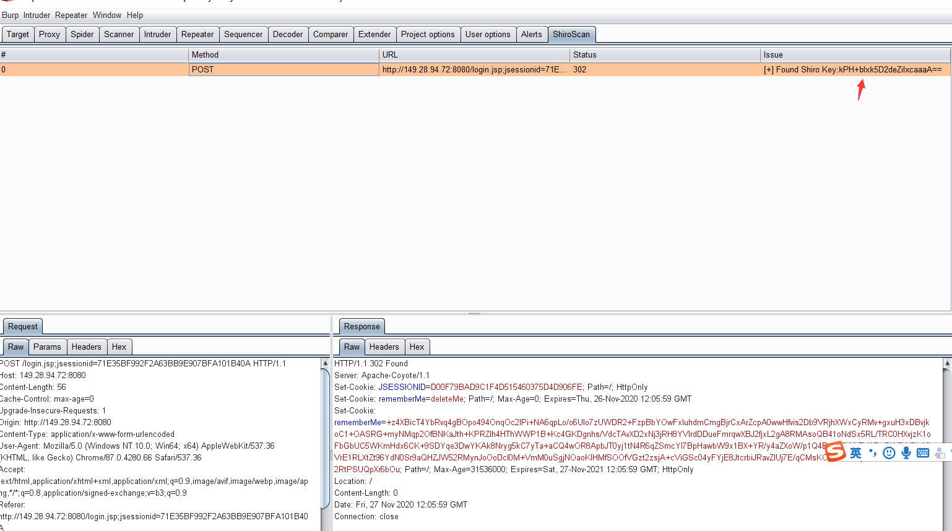Show the Raw view of the response
The width and height of the screenshot is (952, 531).
coord(352,347)
